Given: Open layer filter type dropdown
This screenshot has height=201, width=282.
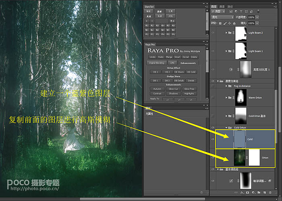Looking at the screenshot, I should [218, 11].
